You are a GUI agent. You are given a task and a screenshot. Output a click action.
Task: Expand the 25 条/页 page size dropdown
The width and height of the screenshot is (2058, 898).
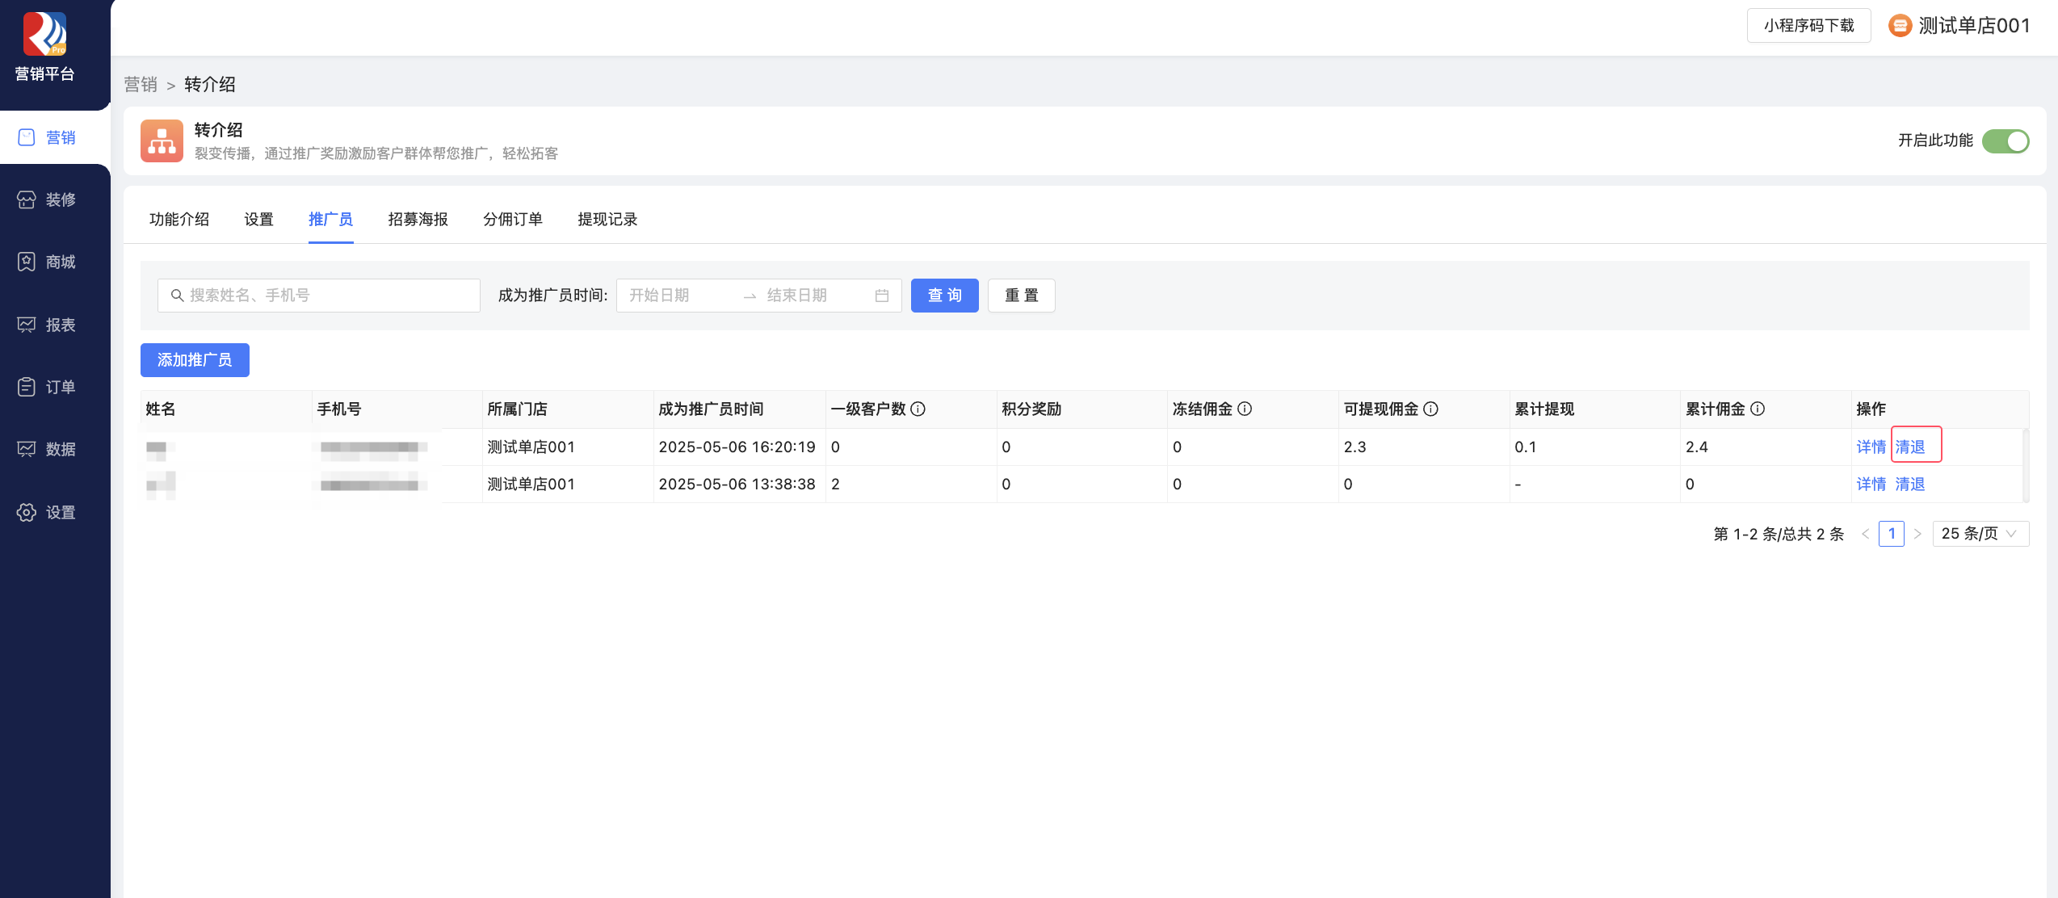1980,534
